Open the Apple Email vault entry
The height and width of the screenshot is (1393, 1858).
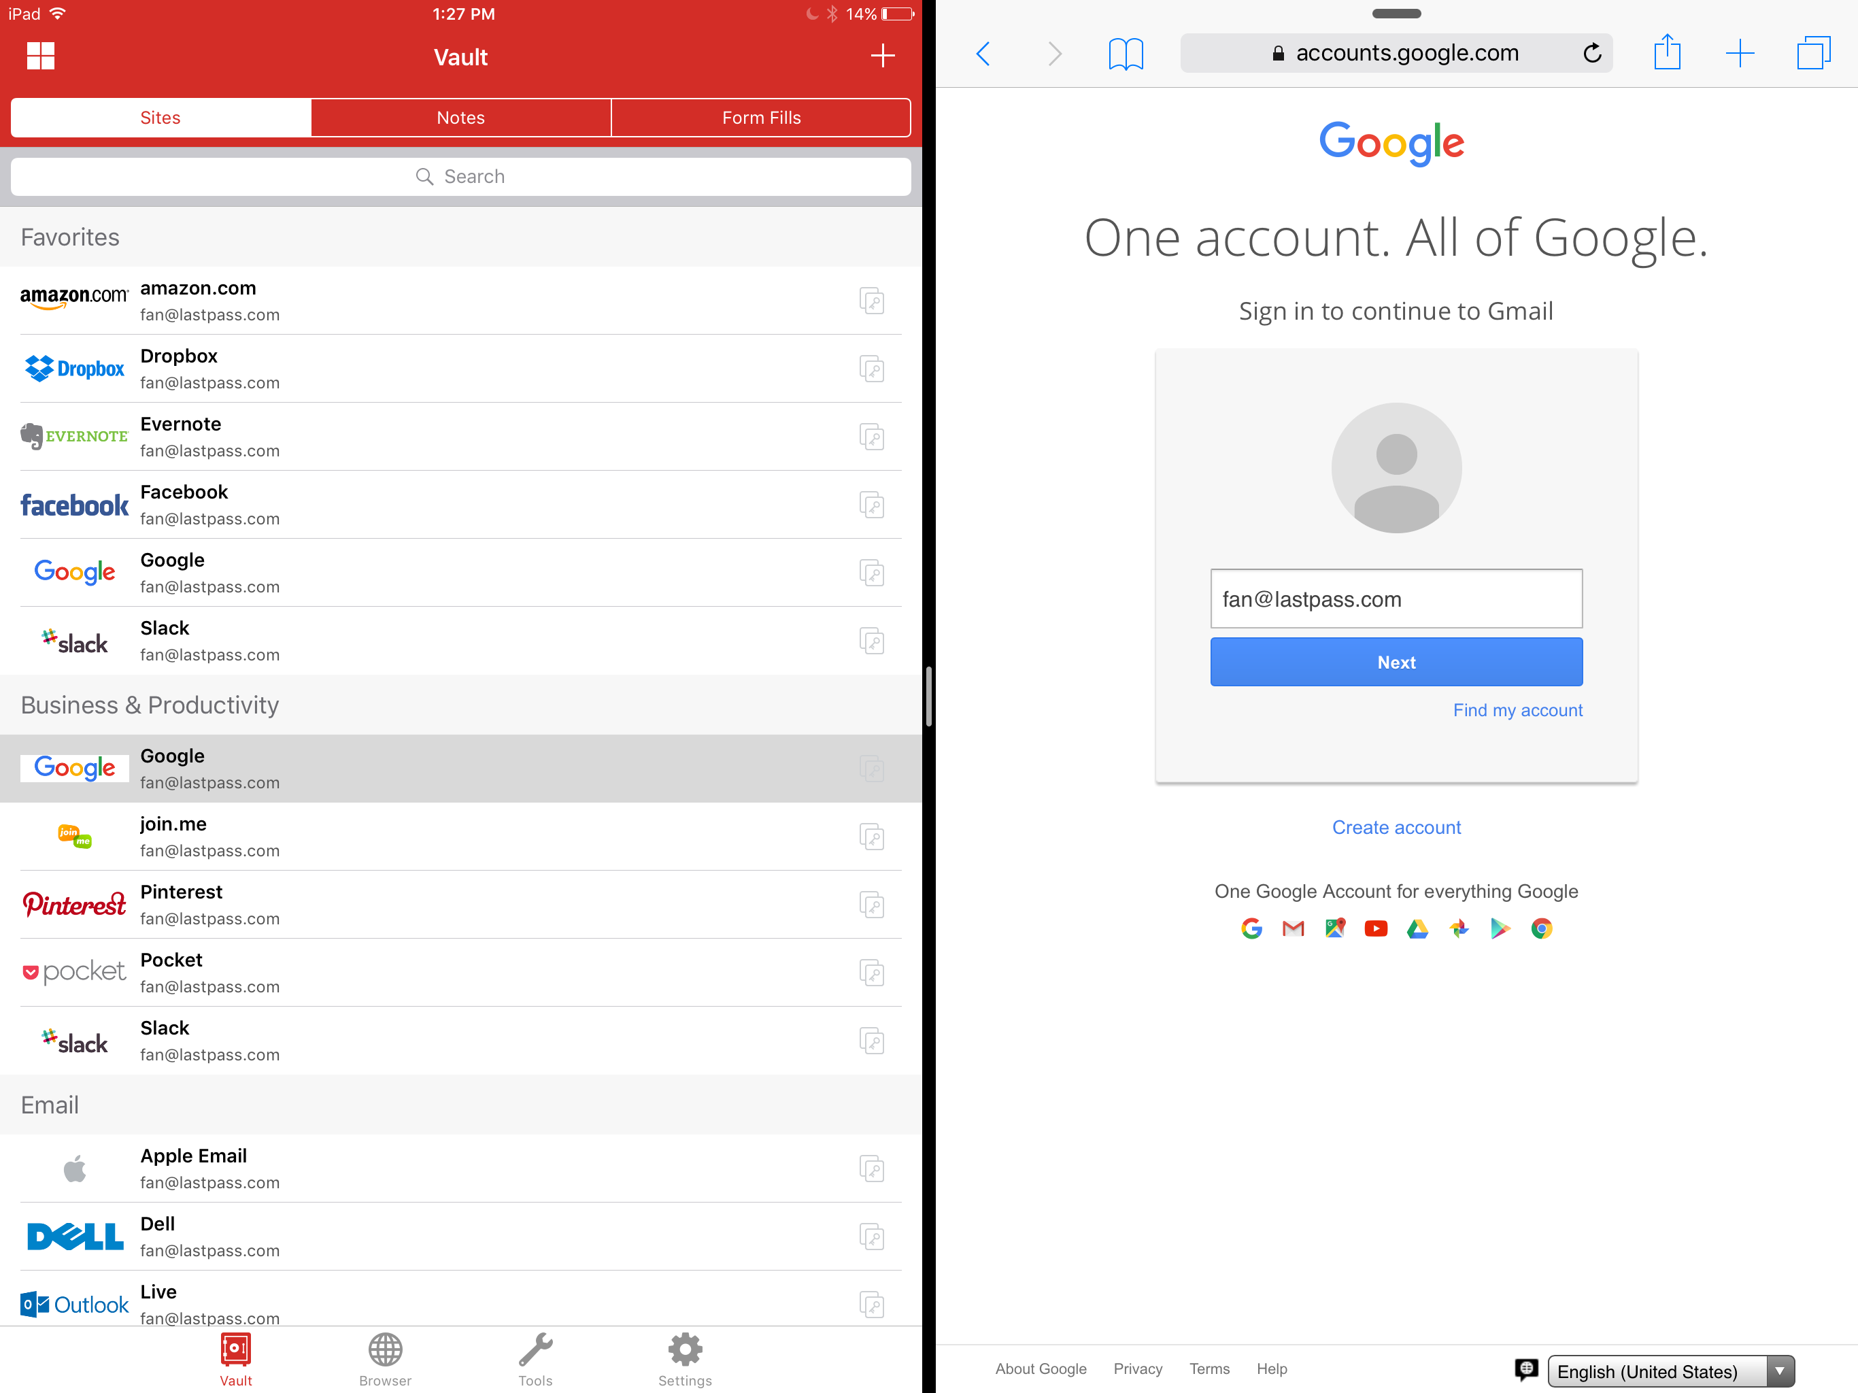[460, 1168]
